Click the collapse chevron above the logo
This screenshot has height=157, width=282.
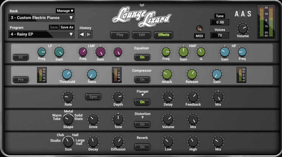click(142, 5)
